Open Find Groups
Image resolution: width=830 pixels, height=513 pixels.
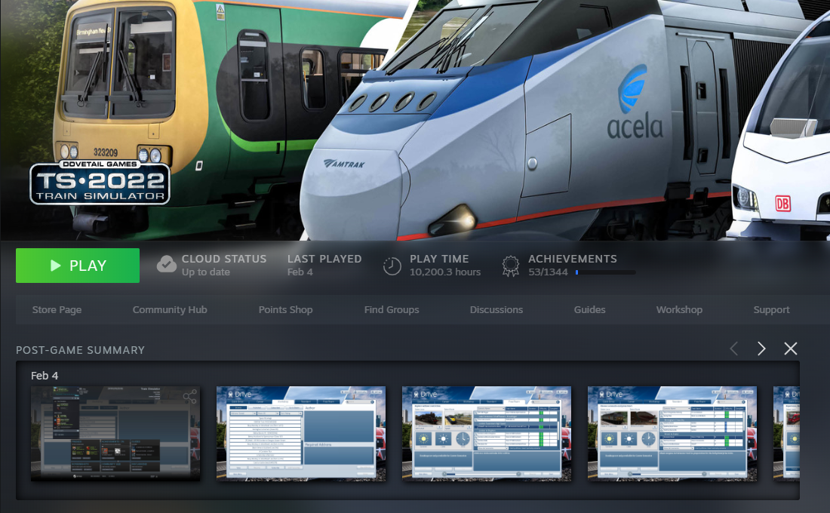[x=391, y=310]
